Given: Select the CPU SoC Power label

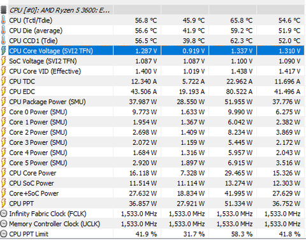Looking at the screenshot, I should point(31,183).
